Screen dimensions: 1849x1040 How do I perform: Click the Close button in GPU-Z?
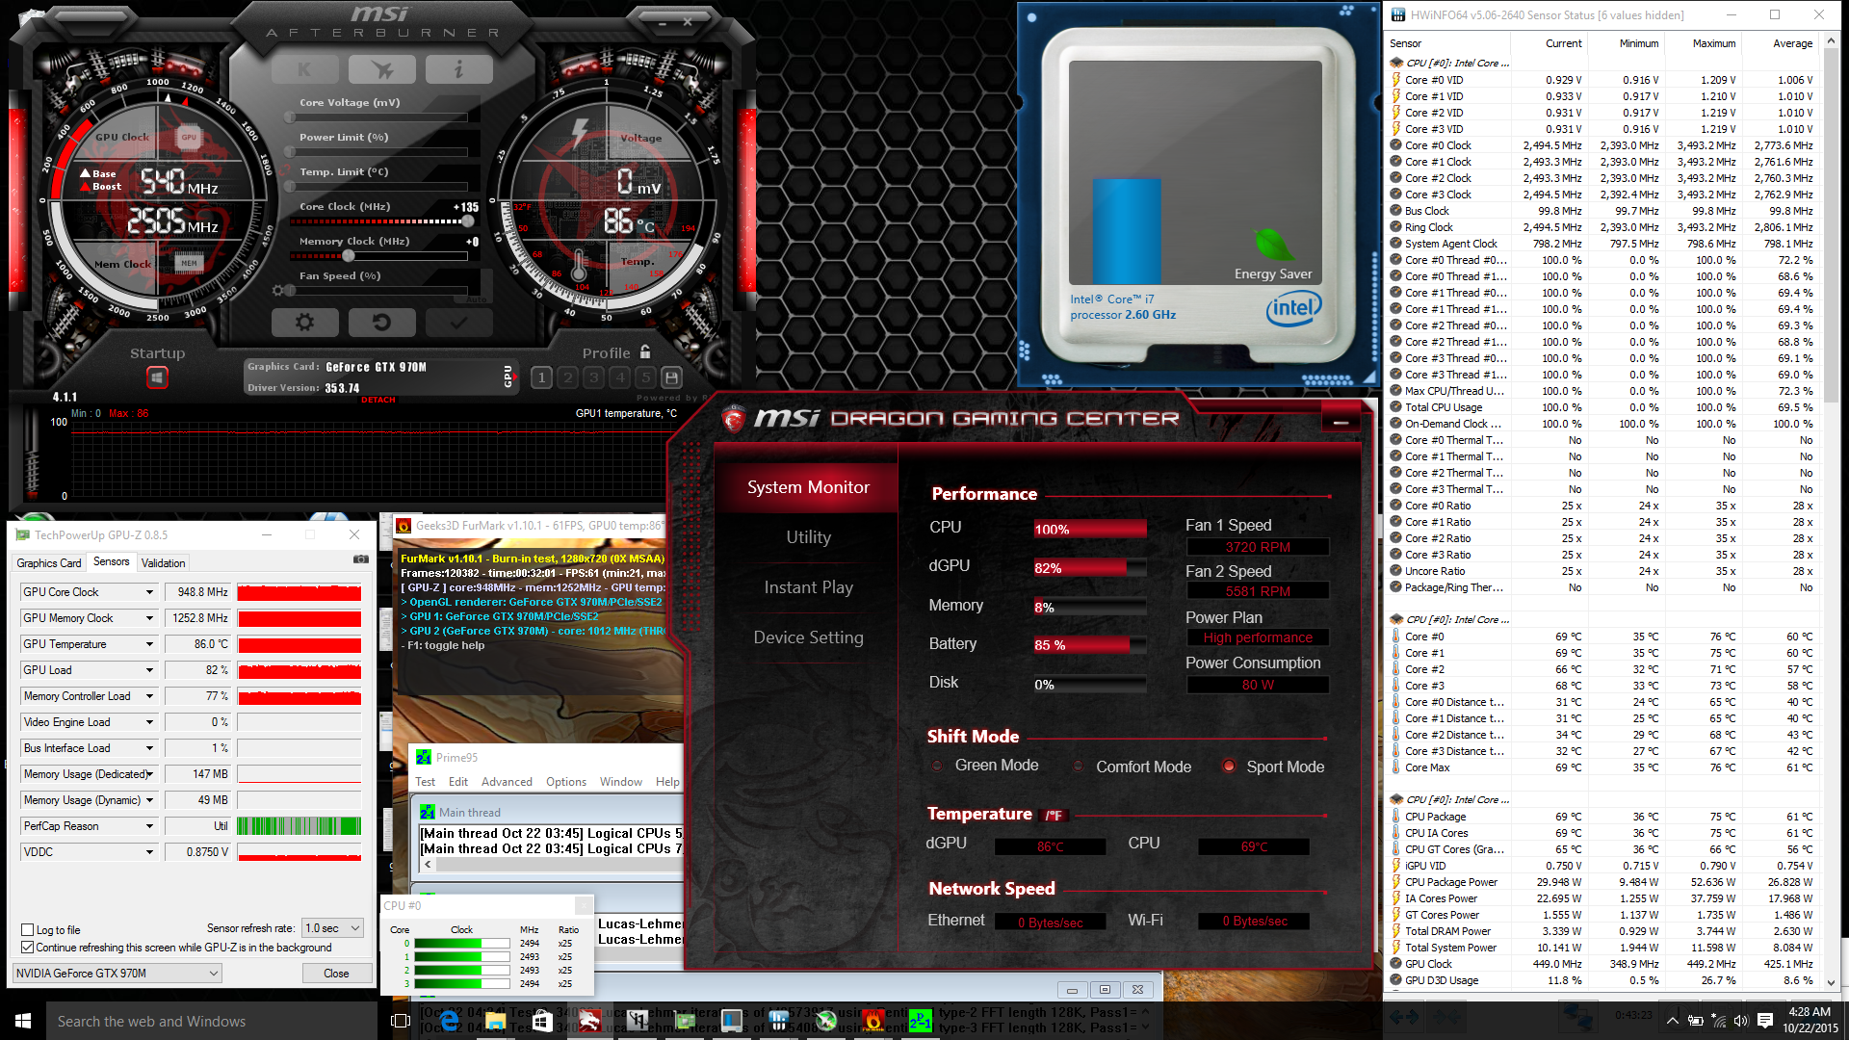click(336, 974)
